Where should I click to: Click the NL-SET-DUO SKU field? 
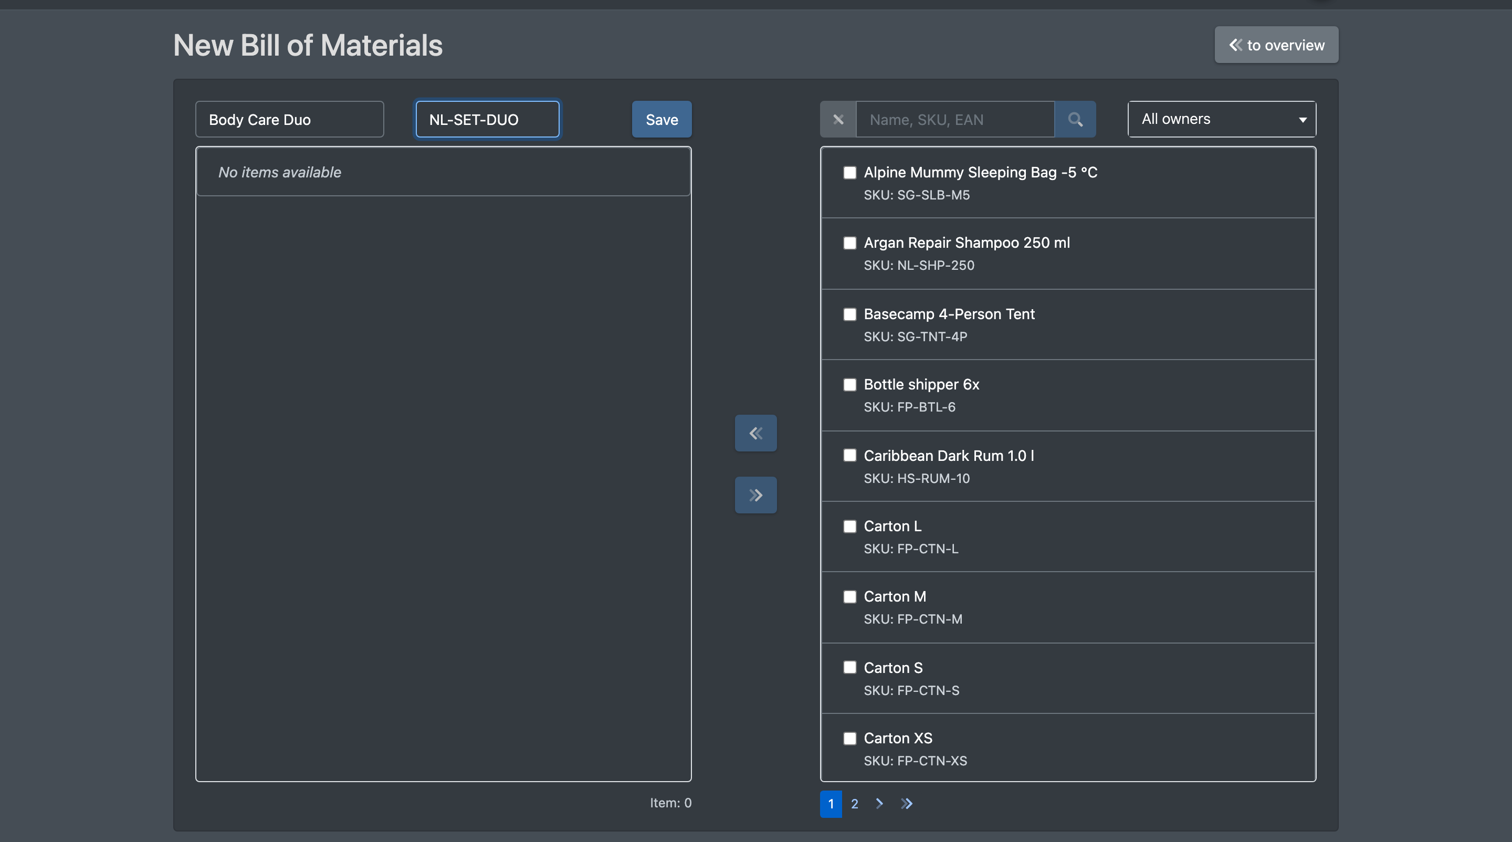pyautogui.click(x=488, y=119)
